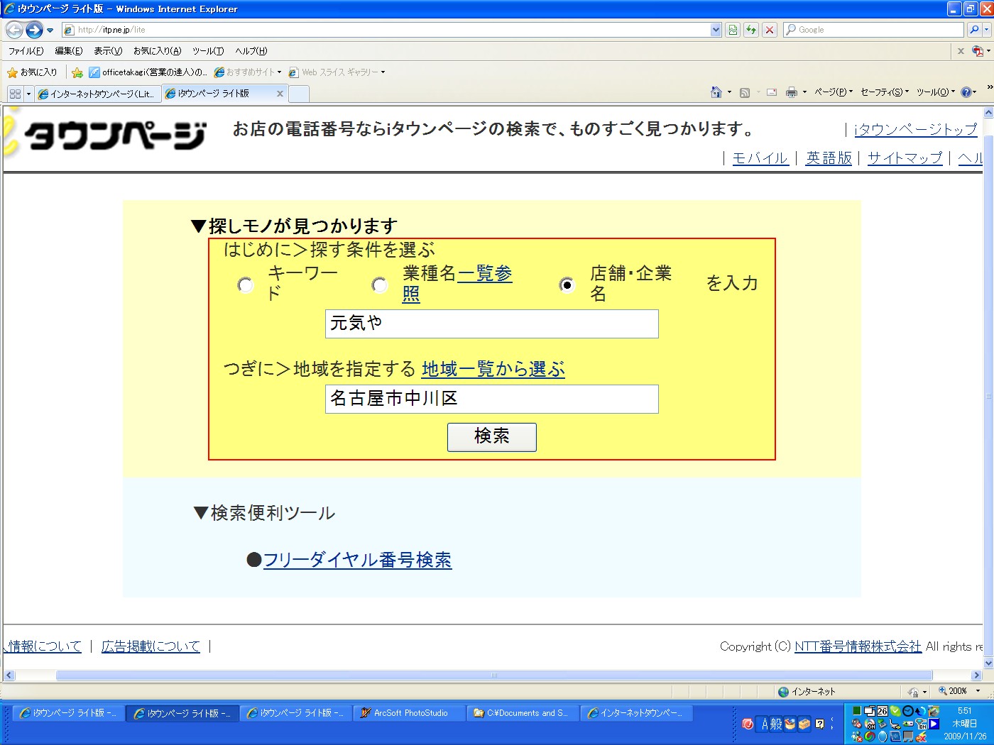Click the Read Mail envelope icon
Viewport: 994px width, 745px height.
772,92
